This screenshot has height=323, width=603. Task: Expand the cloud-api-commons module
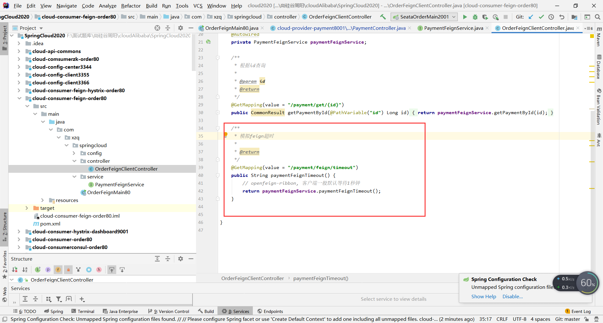pos(19,51)
